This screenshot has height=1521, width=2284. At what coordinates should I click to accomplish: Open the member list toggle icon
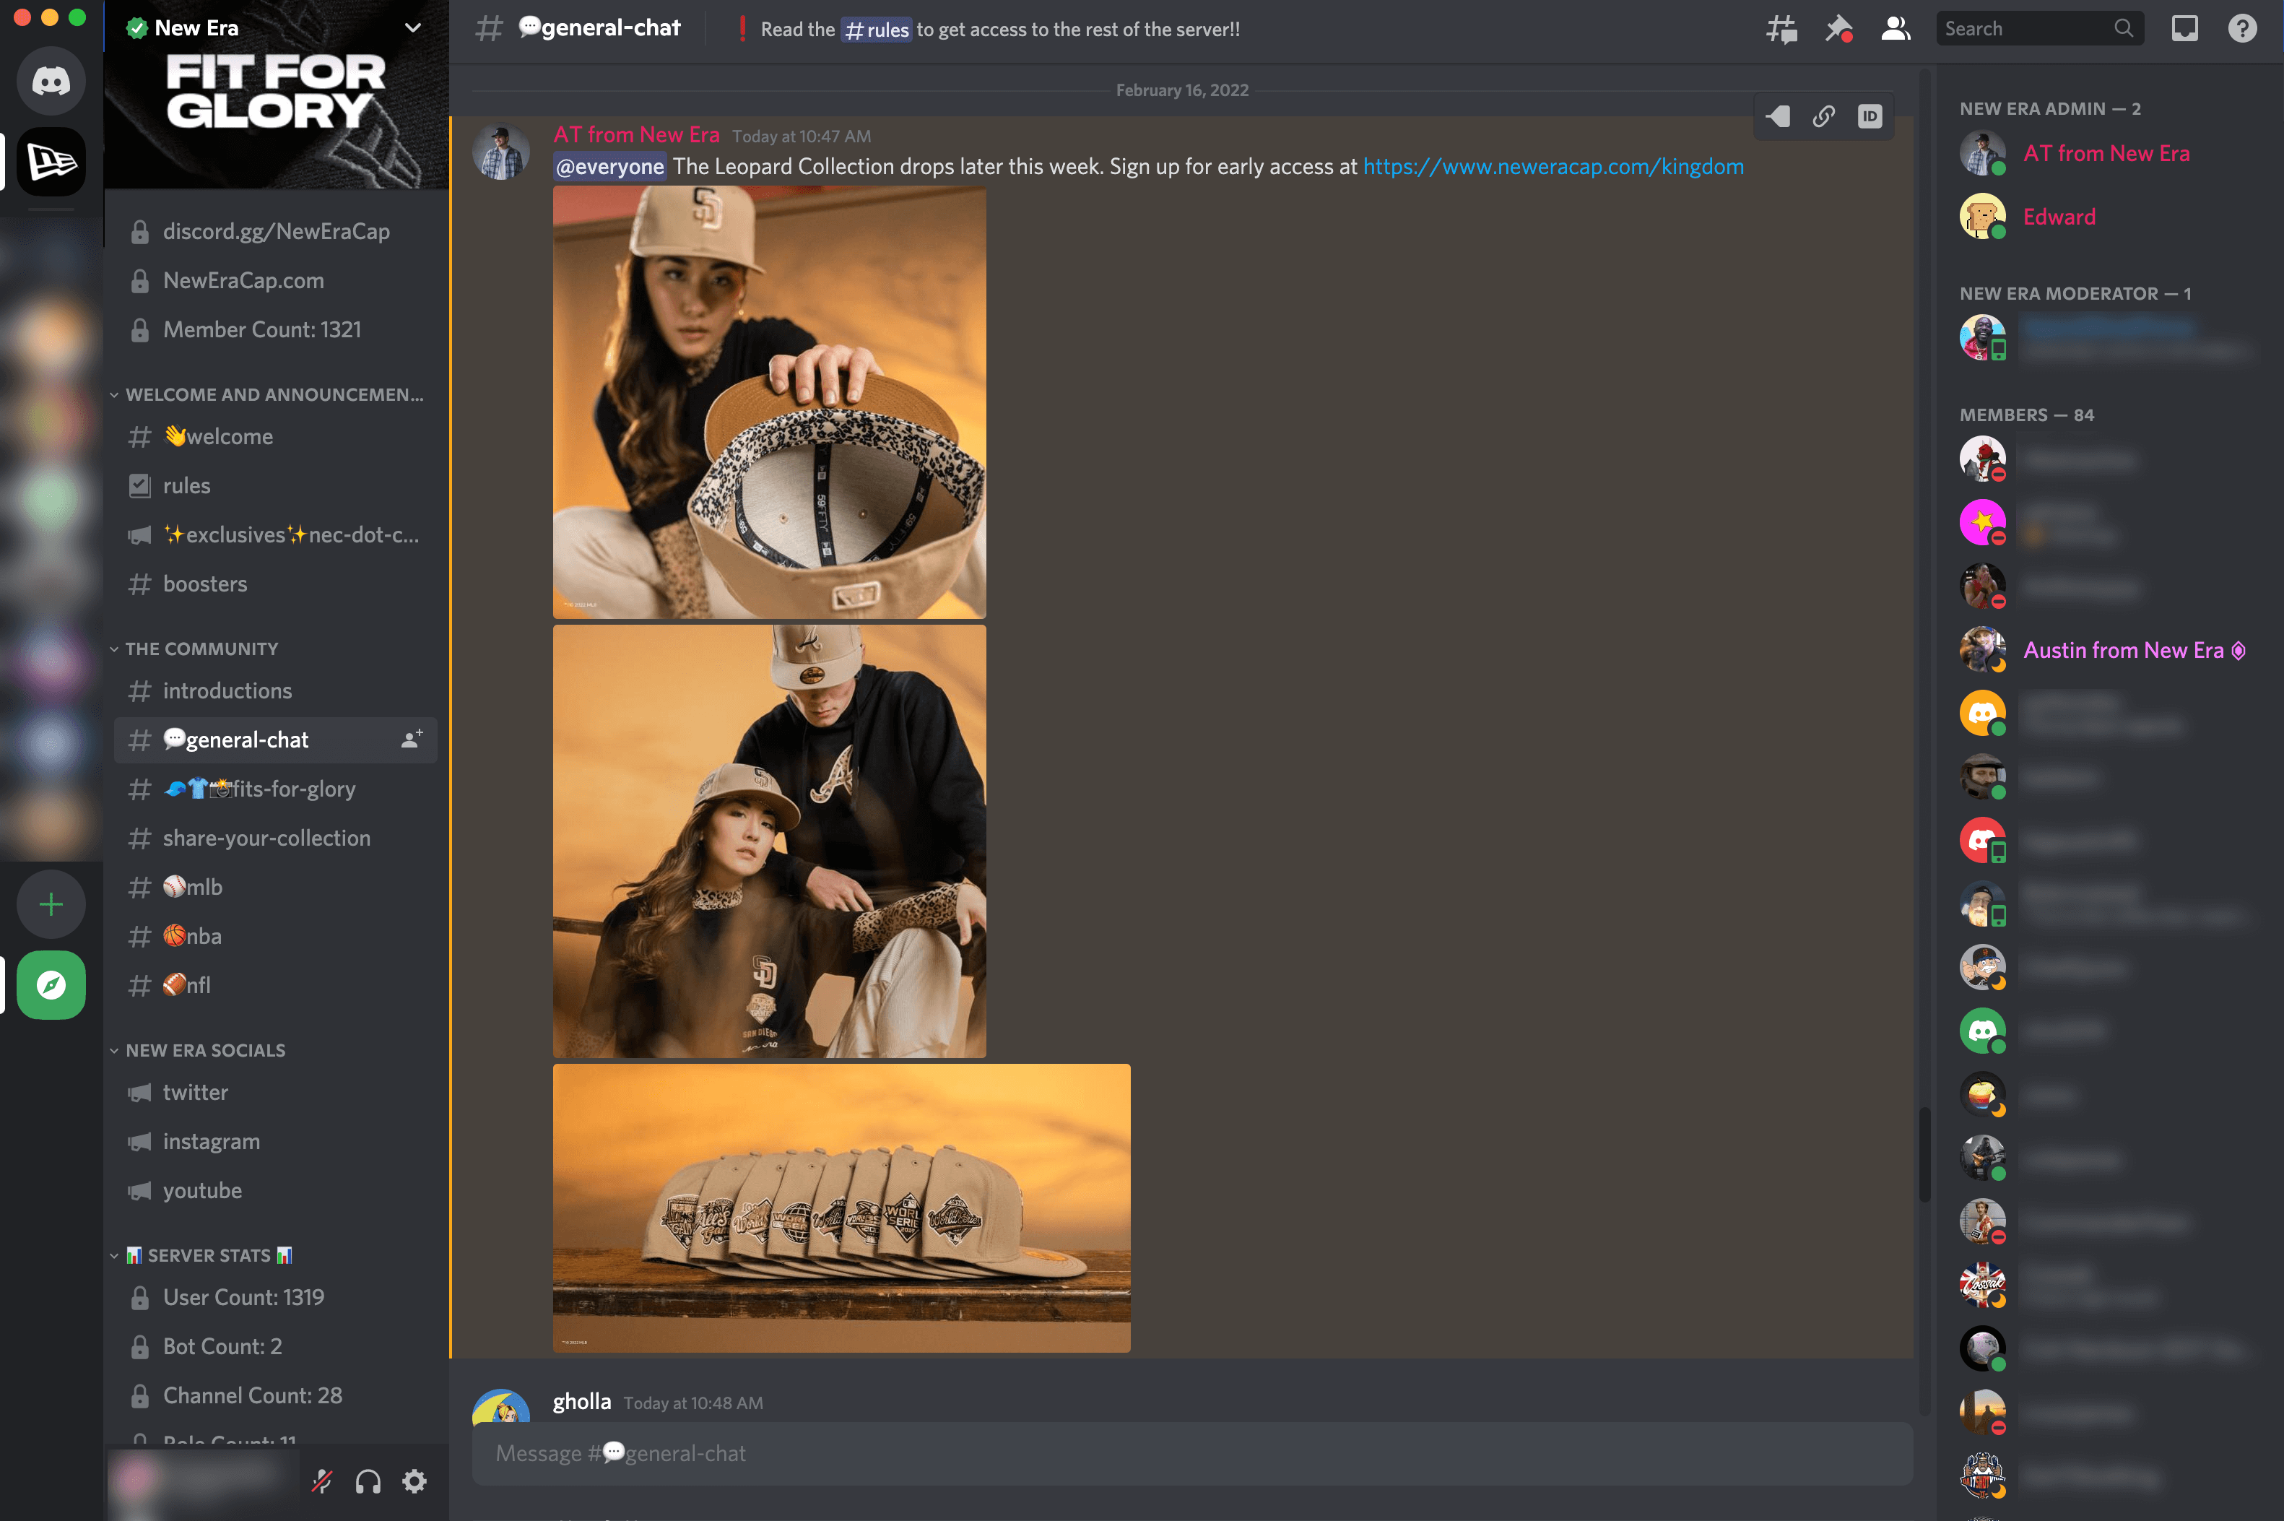pyautogui.click(x=1894, y=29)
